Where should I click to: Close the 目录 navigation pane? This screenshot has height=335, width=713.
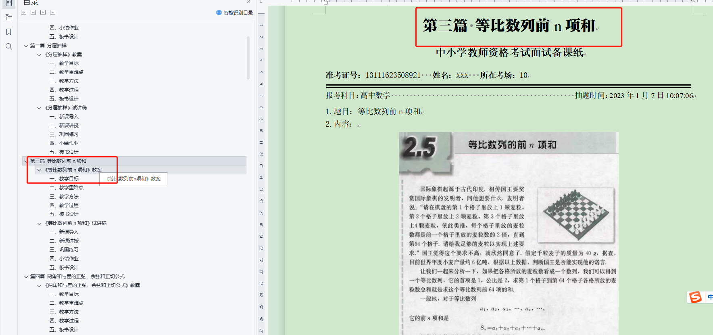click(248, 2)
